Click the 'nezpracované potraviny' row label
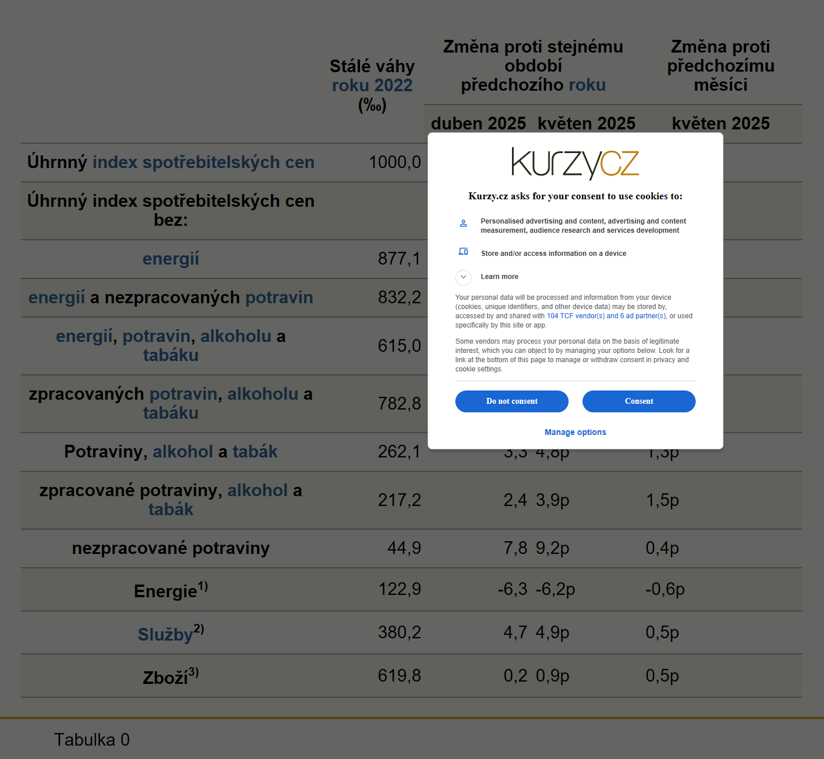Viewport: 824px width, 759px height. 170,548
